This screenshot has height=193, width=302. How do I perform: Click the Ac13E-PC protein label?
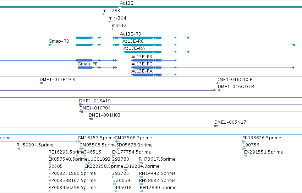click(x=142, y=64)
